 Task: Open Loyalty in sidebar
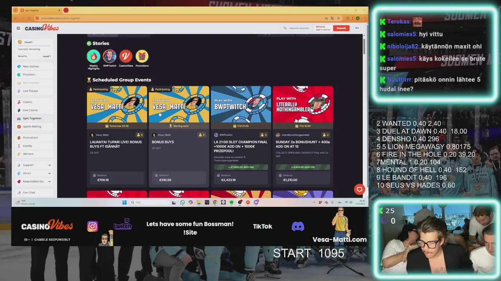(34, 146)
